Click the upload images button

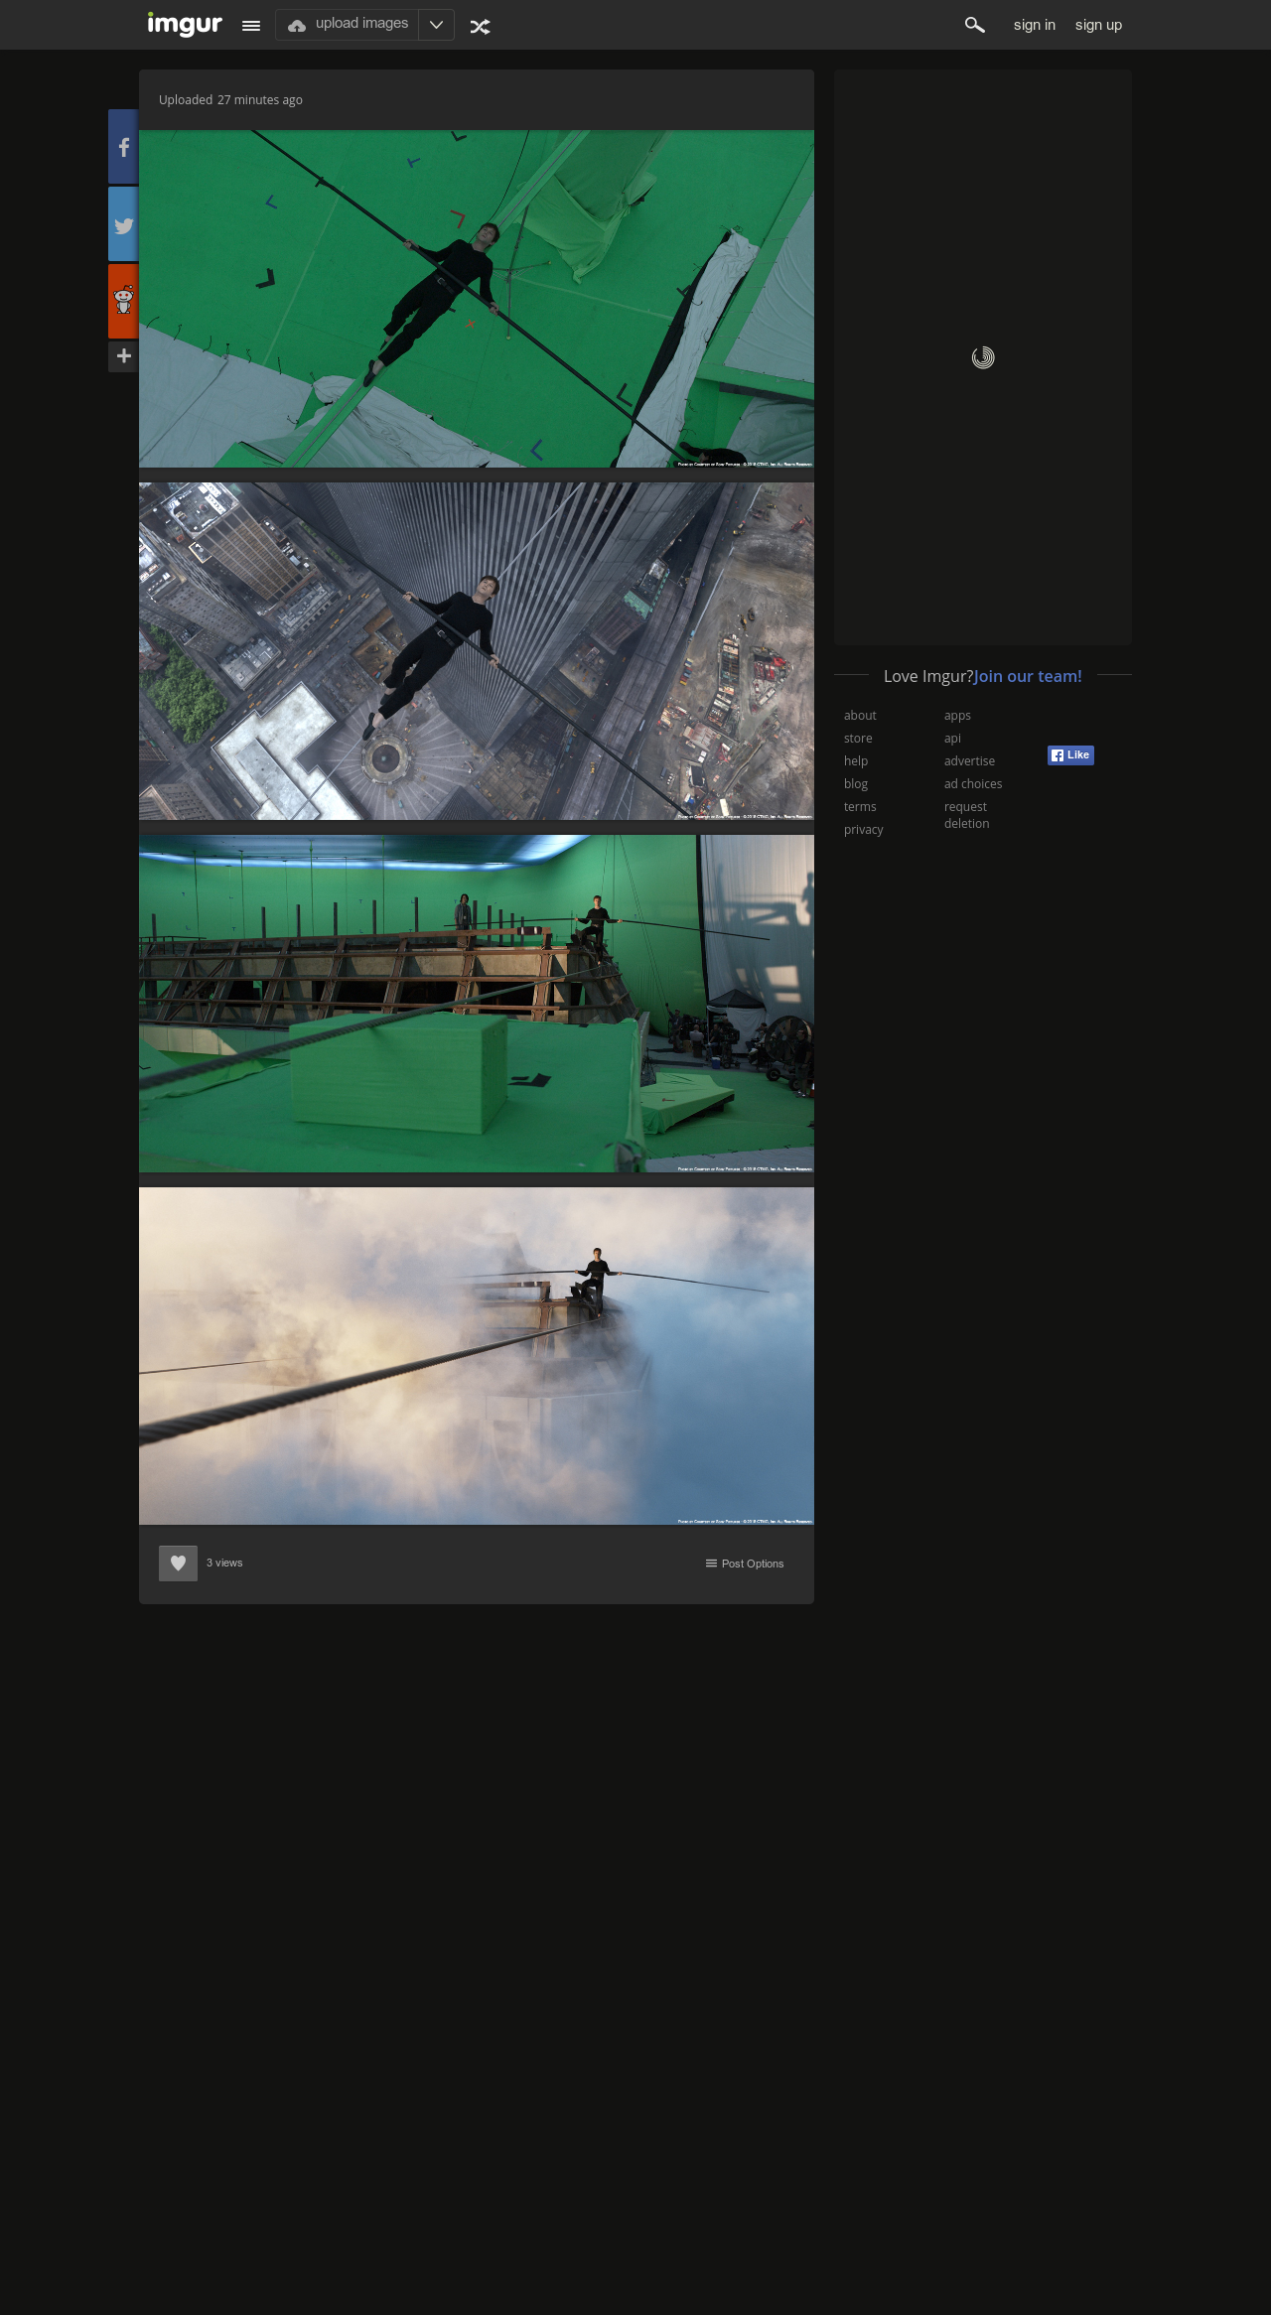tap(348, 25)
